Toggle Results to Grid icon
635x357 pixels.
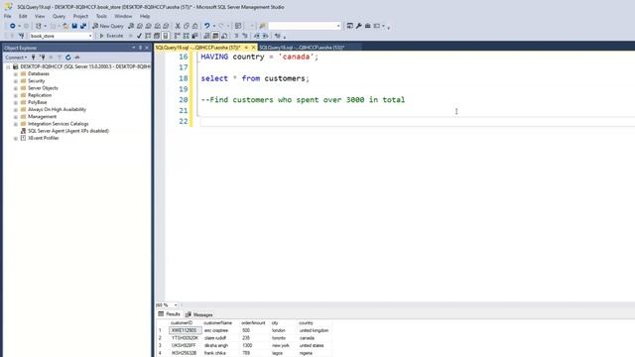click(215, 36)
